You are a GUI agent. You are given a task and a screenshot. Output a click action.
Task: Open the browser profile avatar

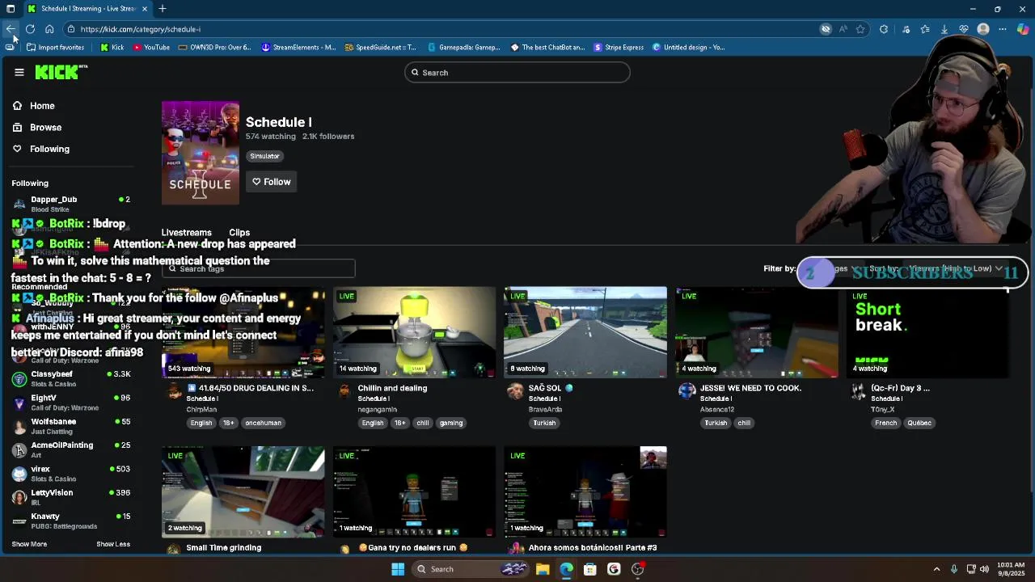983,29
